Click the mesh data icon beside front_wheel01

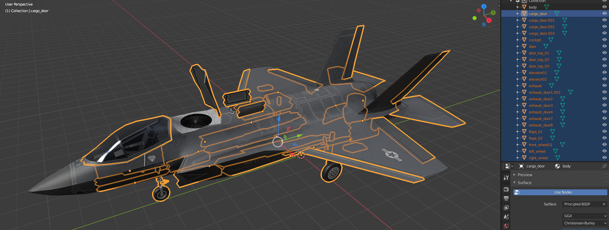pos(562,144)
